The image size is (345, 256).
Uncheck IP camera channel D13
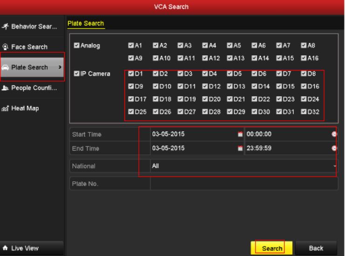[229, 86]
